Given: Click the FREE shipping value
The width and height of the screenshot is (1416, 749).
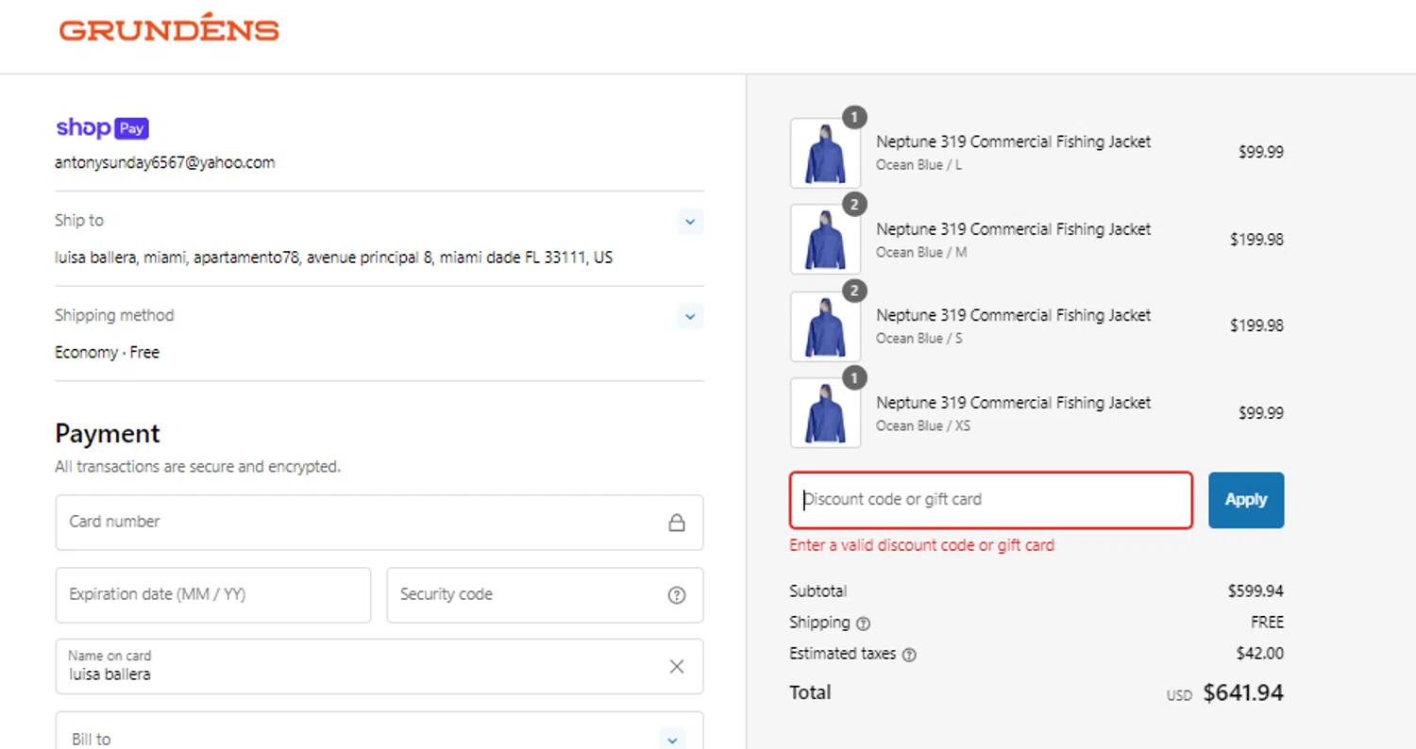Looking at the screenshot, I should (1268, 623).
